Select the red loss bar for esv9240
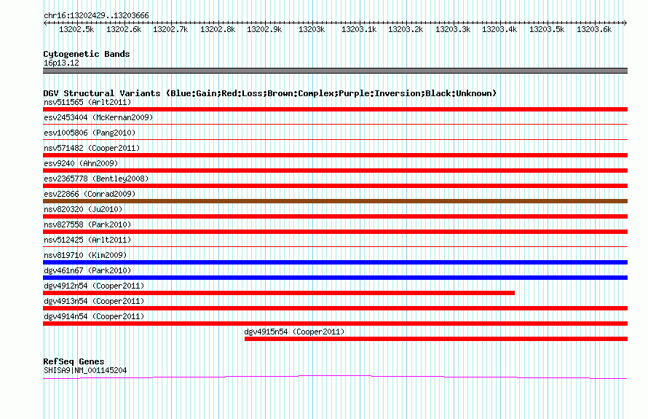This screenshot has height=419, width=648. click(x=335, y=171)
